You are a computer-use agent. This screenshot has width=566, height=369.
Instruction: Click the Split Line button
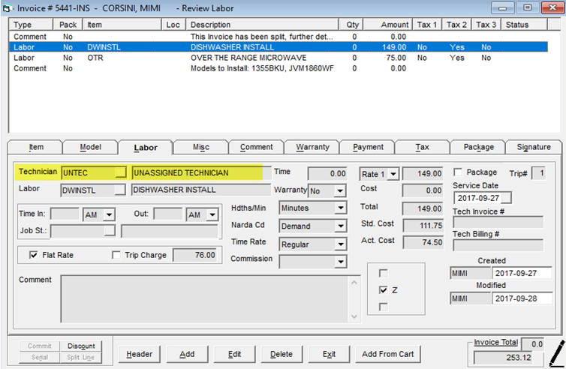point(81,357)
